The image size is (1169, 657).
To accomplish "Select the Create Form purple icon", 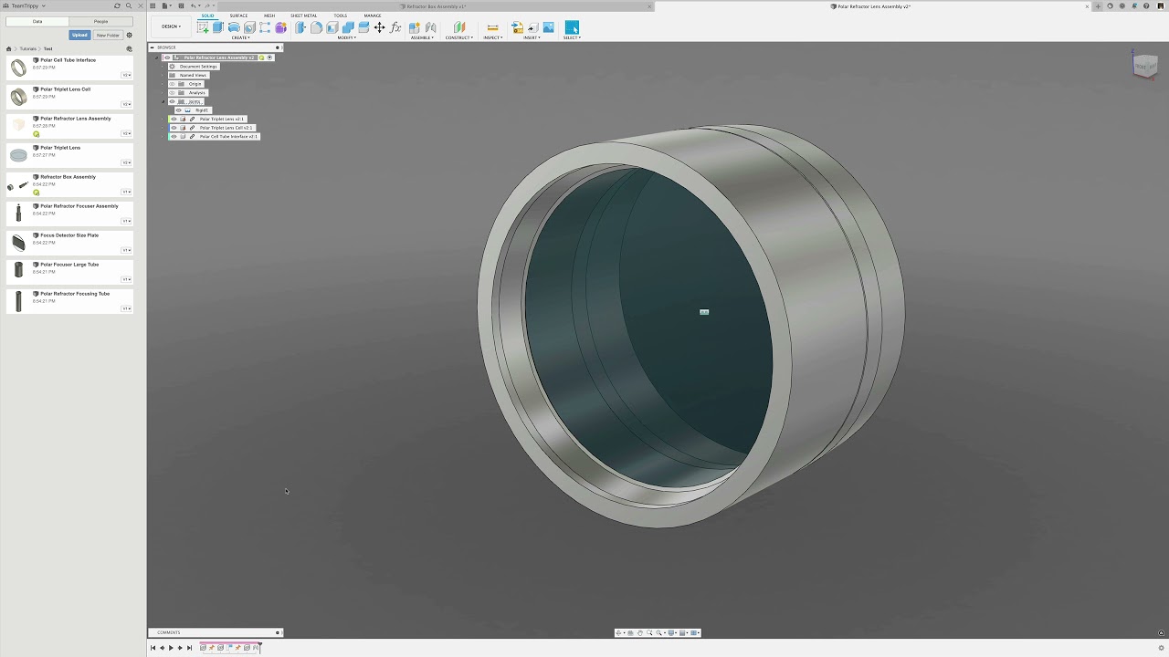I will 280,27.
